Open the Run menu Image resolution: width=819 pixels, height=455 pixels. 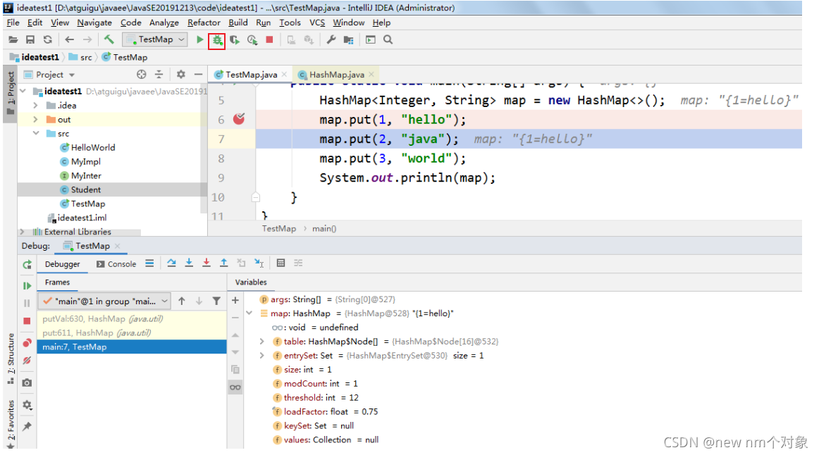click(x=264, y=23)
